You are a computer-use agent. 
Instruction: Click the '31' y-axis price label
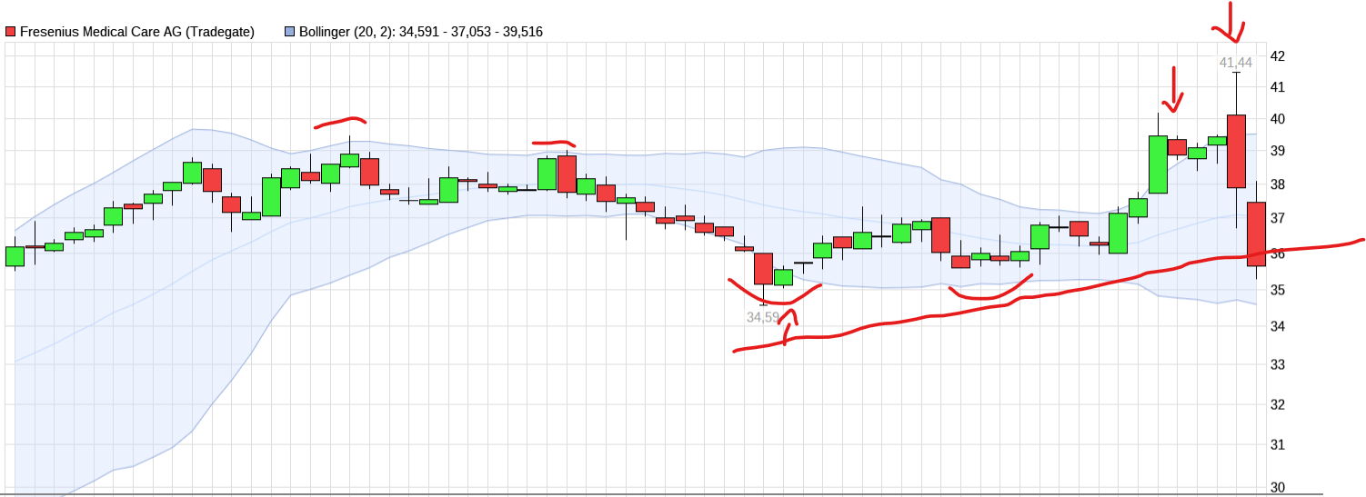click(x=1277, y=445)
